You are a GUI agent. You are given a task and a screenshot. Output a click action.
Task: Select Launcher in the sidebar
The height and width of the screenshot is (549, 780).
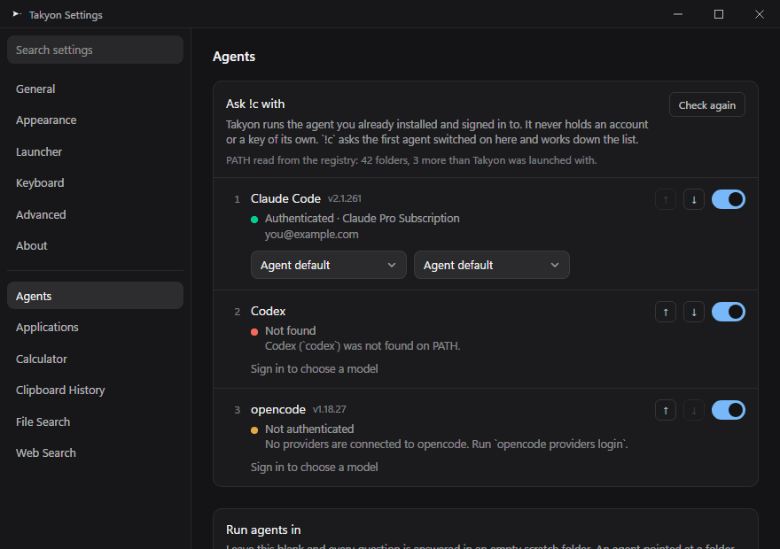click(x=95, y=152)
